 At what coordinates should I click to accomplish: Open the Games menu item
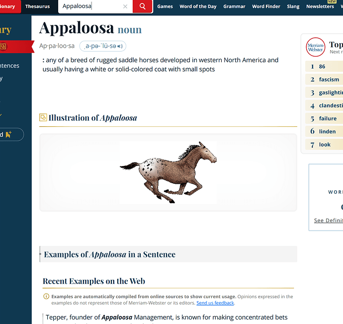(x=165, y=6)
